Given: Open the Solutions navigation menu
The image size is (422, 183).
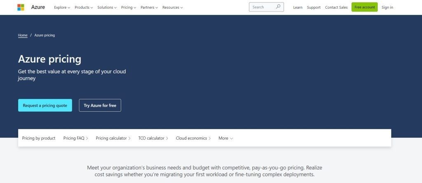Looking at the screenshot, I should tap(107, 7).
